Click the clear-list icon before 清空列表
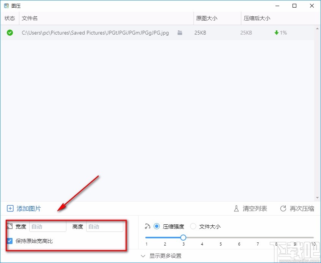 (x=236, y=208)
